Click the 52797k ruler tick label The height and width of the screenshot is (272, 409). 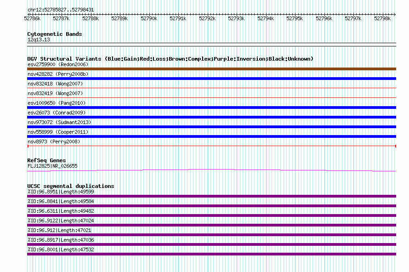(353, 18)
